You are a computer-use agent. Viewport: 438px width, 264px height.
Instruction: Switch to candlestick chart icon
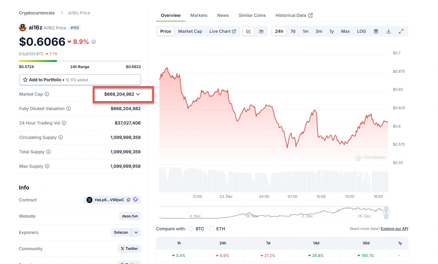pos(261,31)
